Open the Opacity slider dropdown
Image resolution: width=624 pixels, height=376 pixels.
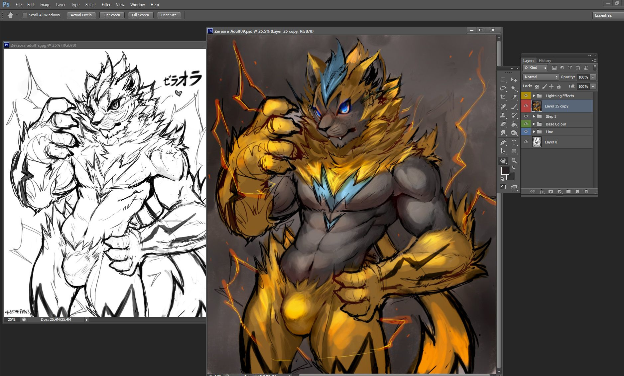point(593,77)
